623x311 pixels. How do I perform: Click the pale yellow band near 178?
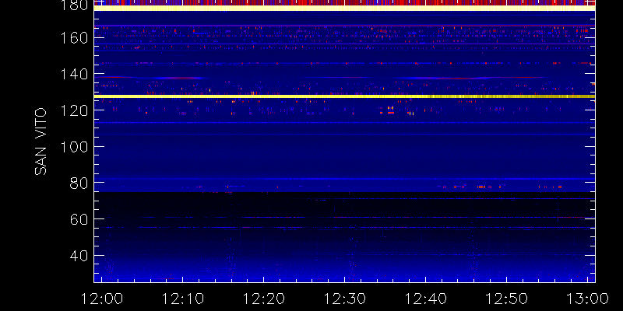point(344,8)
